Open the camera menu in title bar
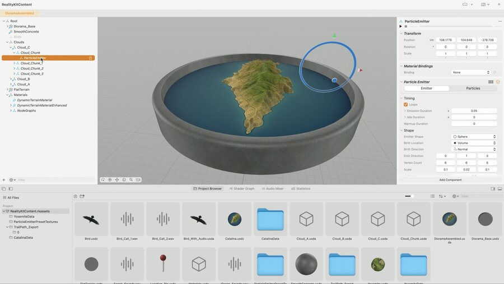The image size is (504, 284). click(x=485, y=4)
